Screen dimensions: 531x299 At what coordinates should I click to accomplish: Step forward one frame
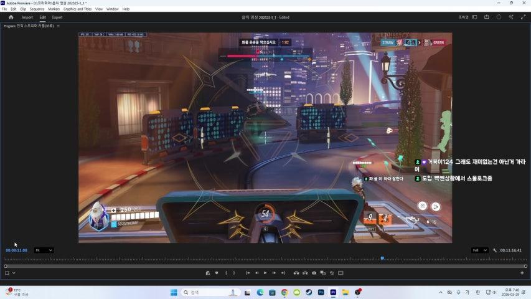274,273
